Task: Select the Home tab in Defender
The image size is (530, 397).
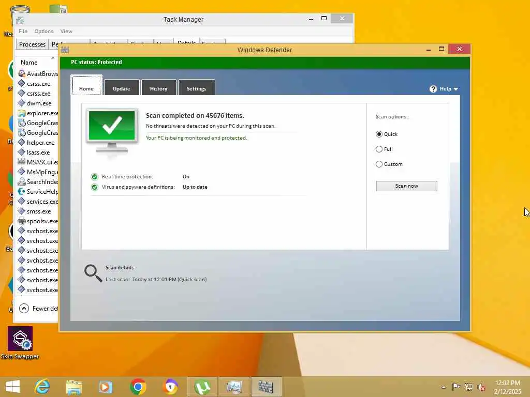Action: pos(86,86)
